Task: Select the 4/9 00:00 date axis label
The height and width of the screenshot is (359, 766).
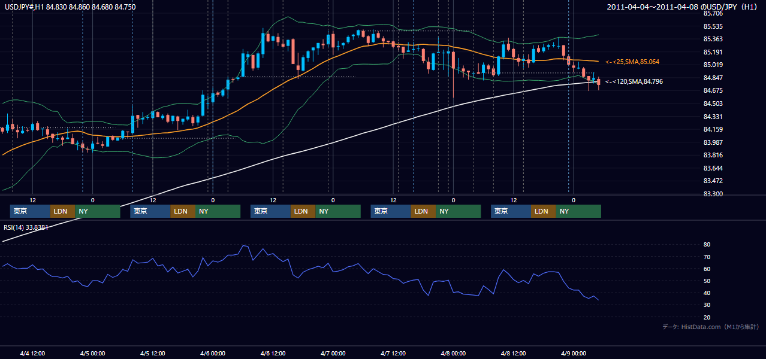Action: click(x=574, y=354)
